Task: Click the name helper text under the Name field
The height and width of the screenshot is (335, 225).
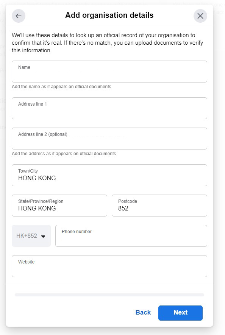Action: (62, 87)
